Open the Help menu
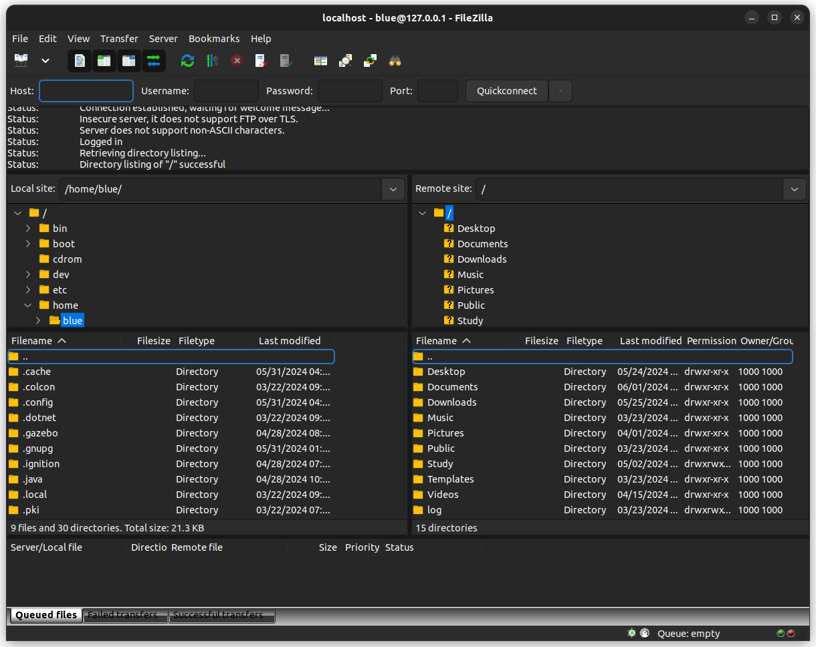Screen dimensions: 816x647 [x=261, y=39]
